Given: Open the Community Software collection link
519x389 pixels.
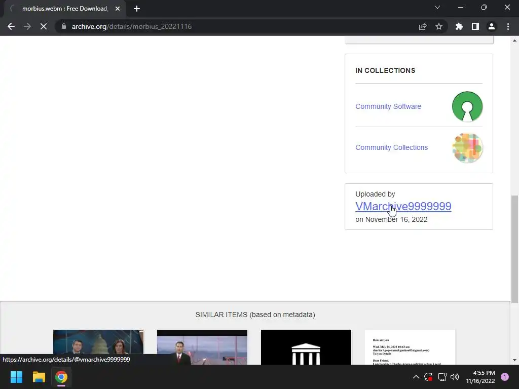Looking at the screenshot, I should pos(388,106).
